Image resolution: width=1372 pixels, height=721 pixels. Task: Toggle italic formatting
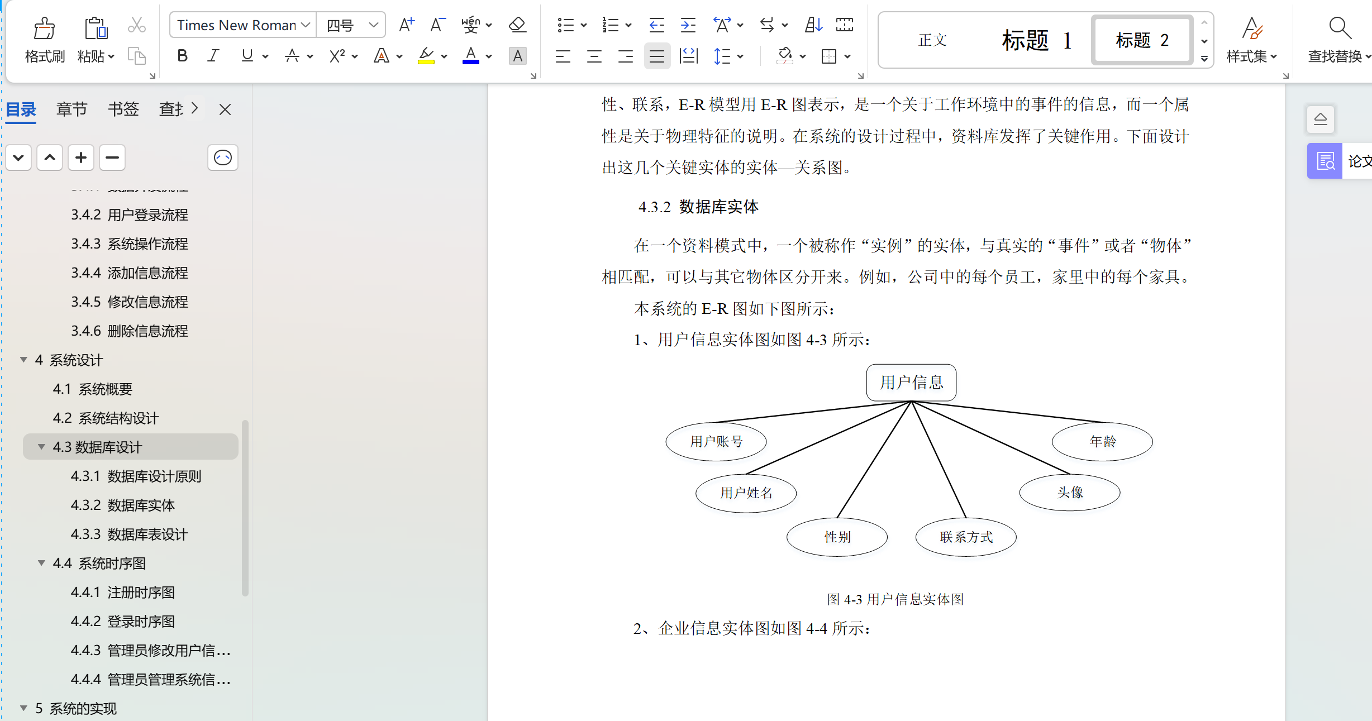[213, 56]
